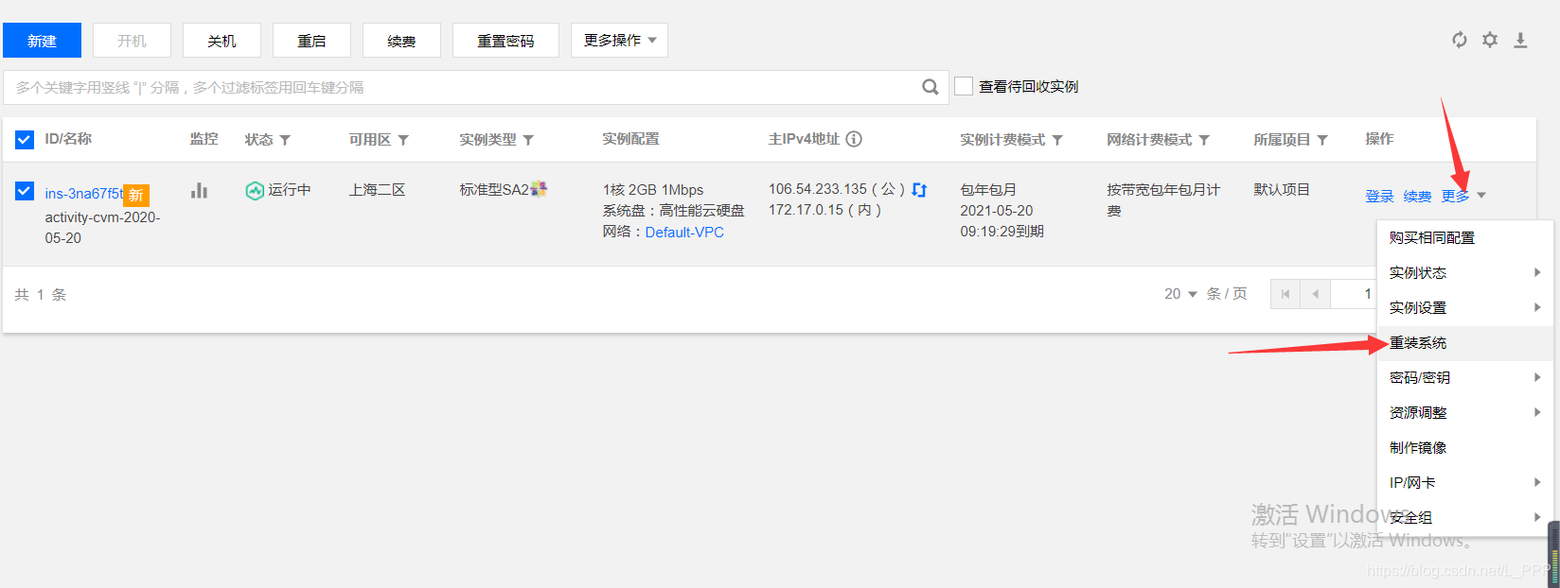
Task: Click the toolbar 续费 button
Action: pyautogui.click(x=401, y=41)
